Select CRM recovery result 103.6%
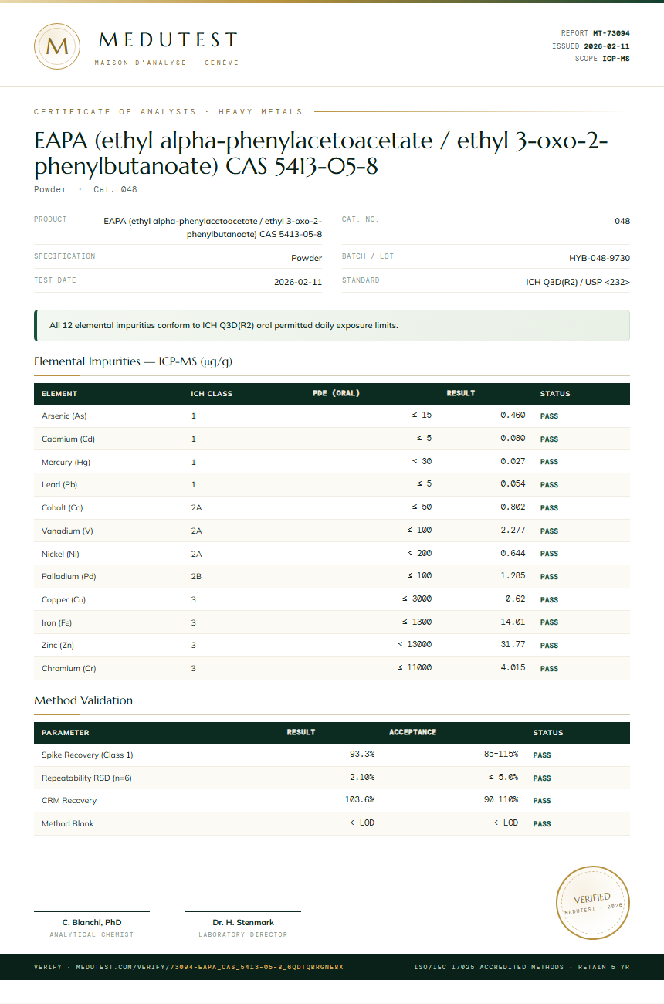The image size is (664, 1004). tap(360, 800)
